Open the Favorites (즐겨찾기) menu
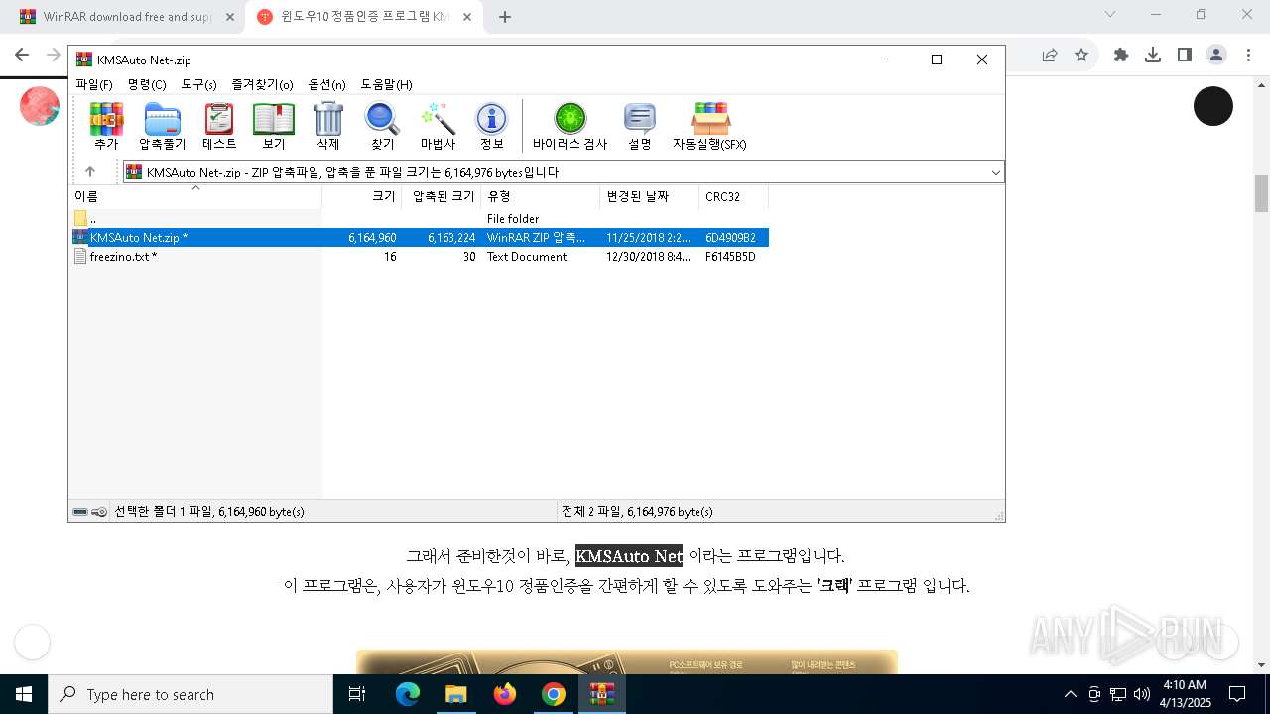The height and width of the screenshot is (714, 1270). (262, 85)
